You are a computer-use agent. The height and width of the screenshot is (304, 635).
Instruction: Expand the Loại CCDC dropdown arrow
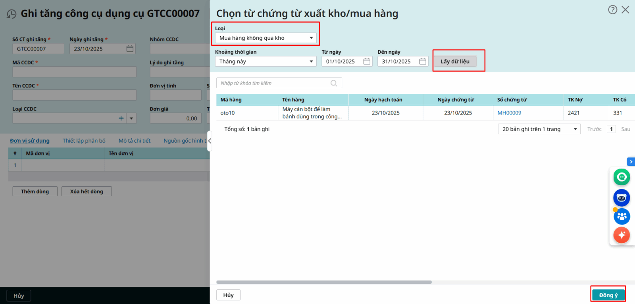point(131,118)
